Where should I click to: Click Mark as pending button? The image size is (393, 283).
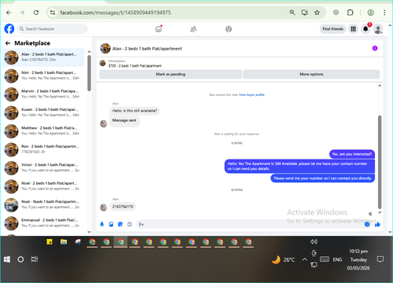click(x=171, y=74)
